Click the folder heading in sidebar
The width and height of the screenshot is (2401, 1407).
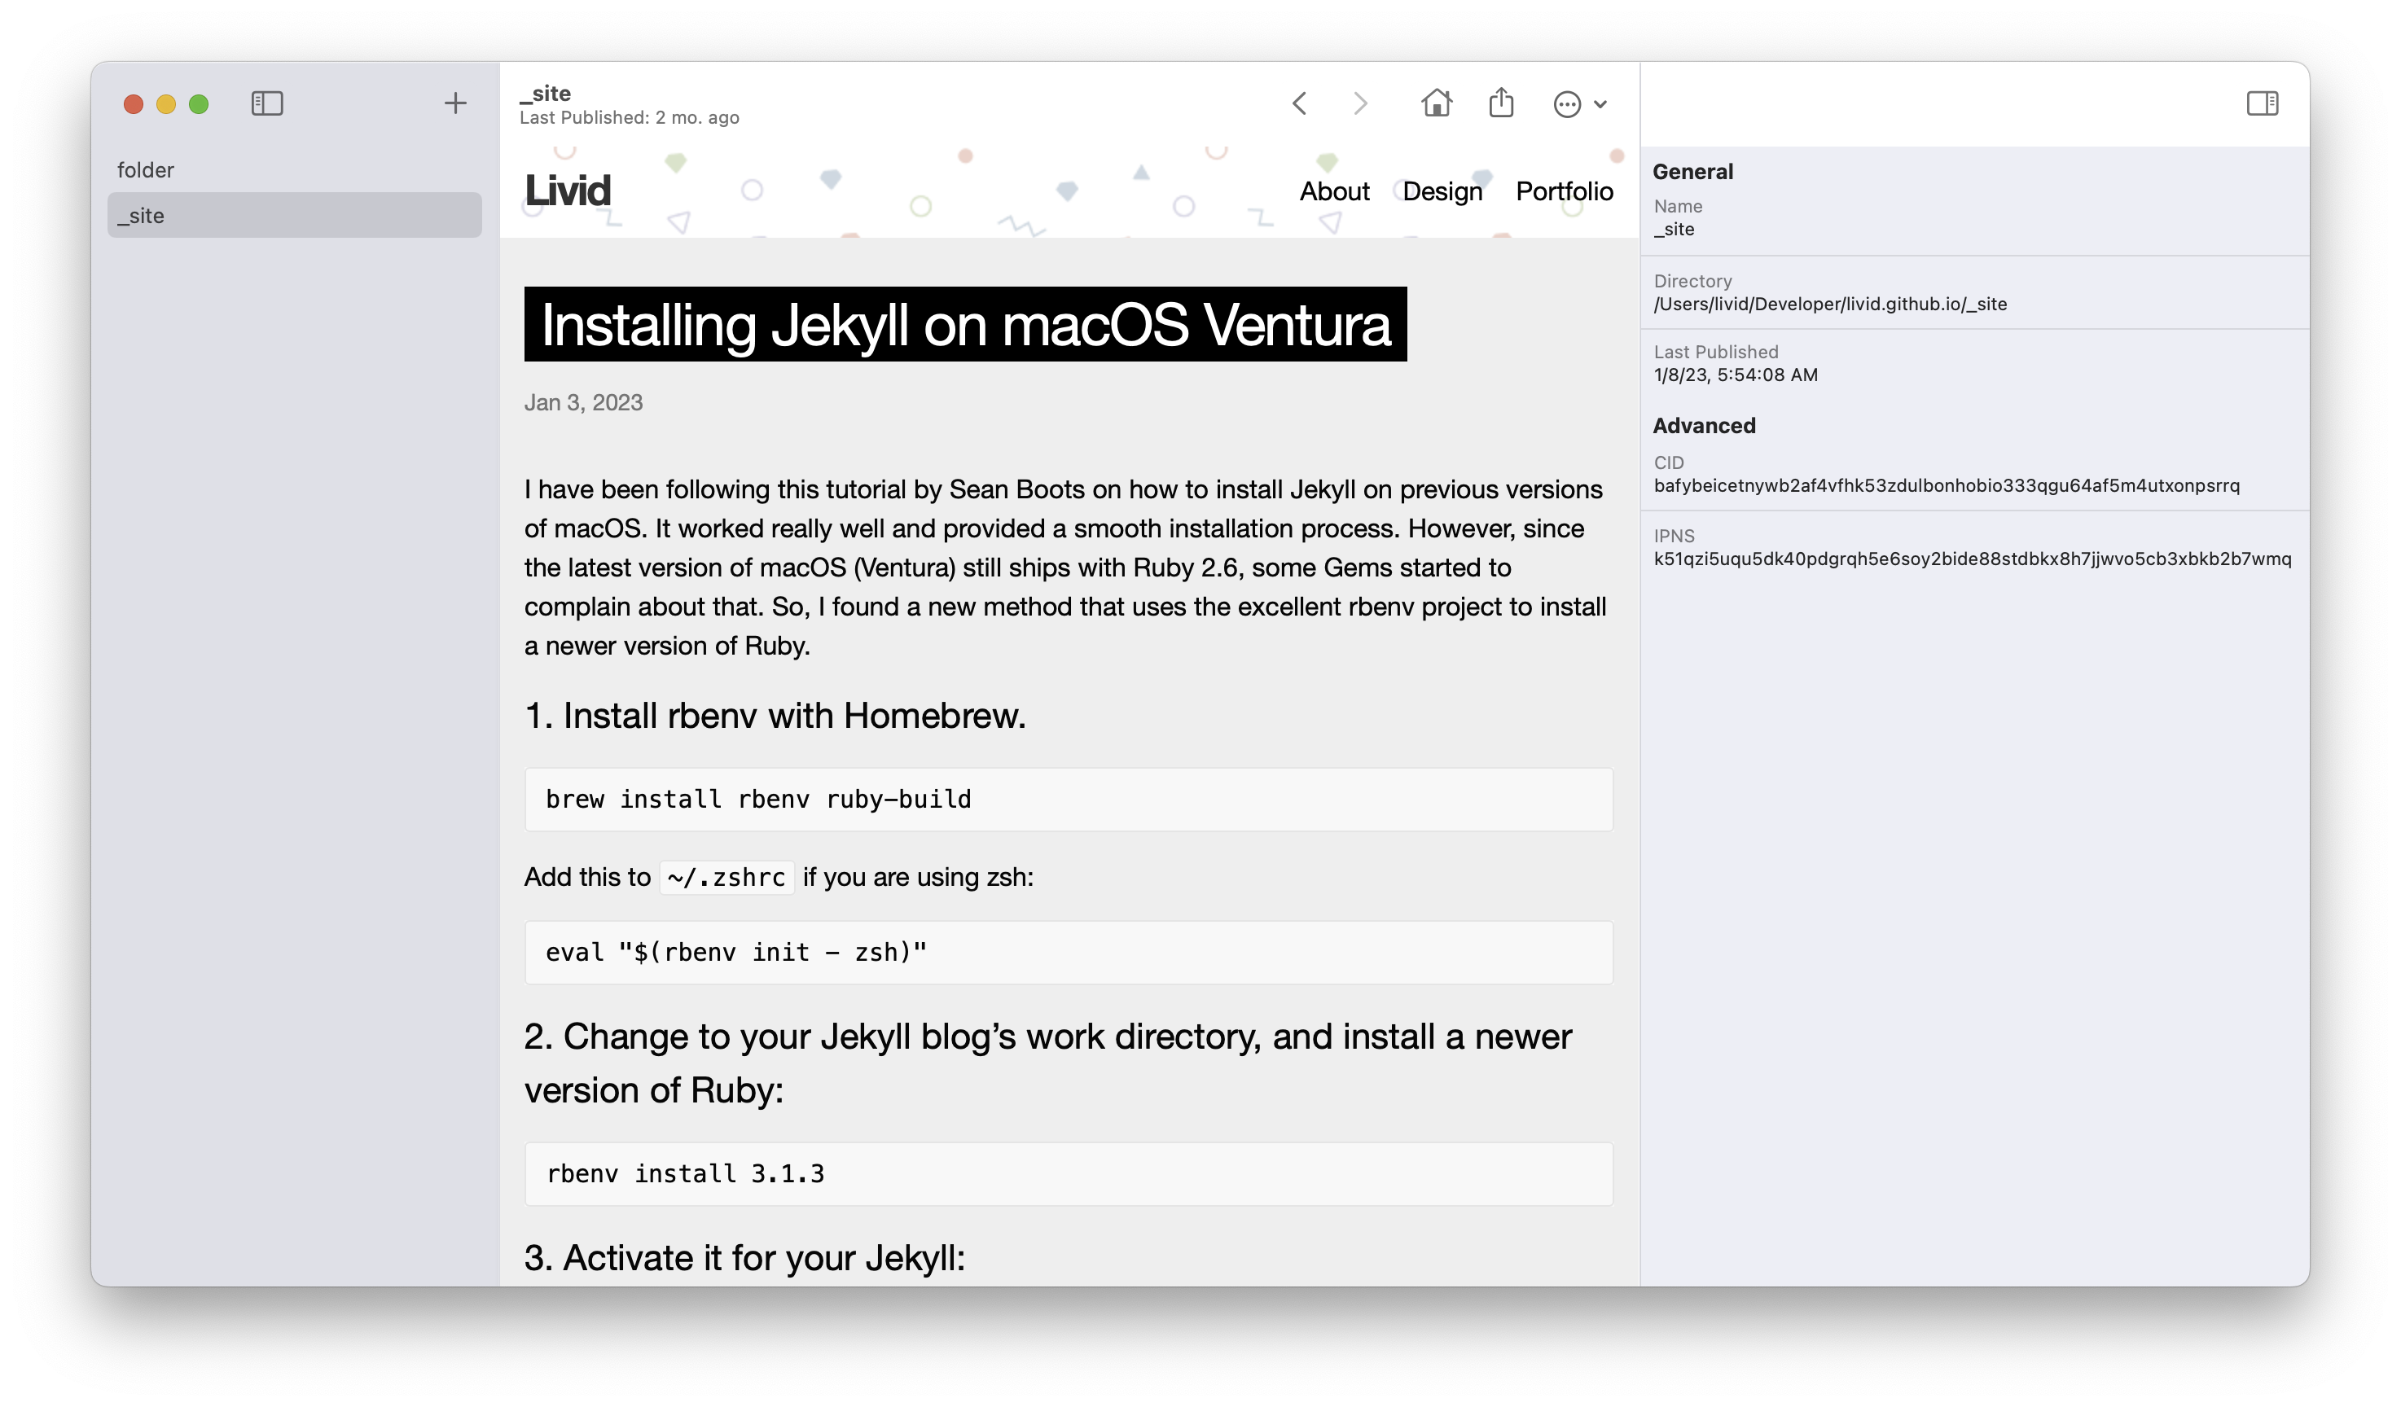tap(146, 169)
